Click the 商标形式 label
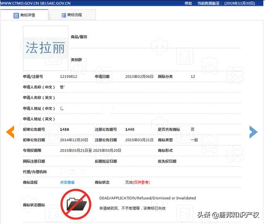The width and height of the screenshot is (265, 224). point(165,150)
